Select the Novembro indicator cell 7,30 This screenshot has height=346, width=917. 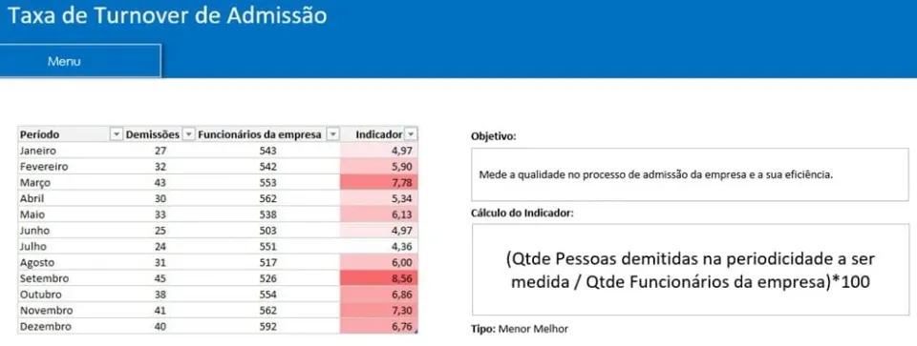[379, 311]
